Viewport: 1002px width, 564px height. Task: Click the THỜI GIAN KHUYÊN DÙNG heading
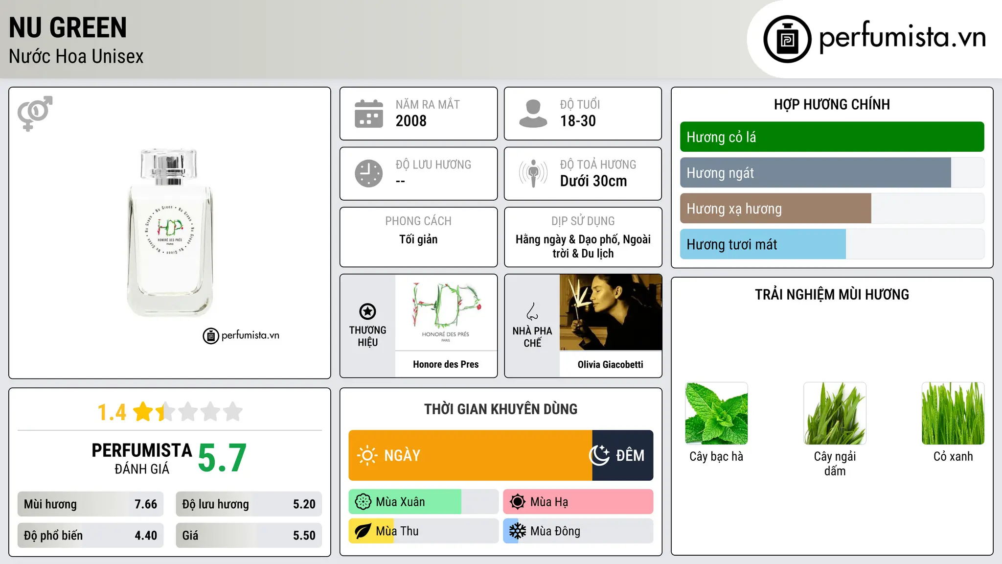[501, 409]
